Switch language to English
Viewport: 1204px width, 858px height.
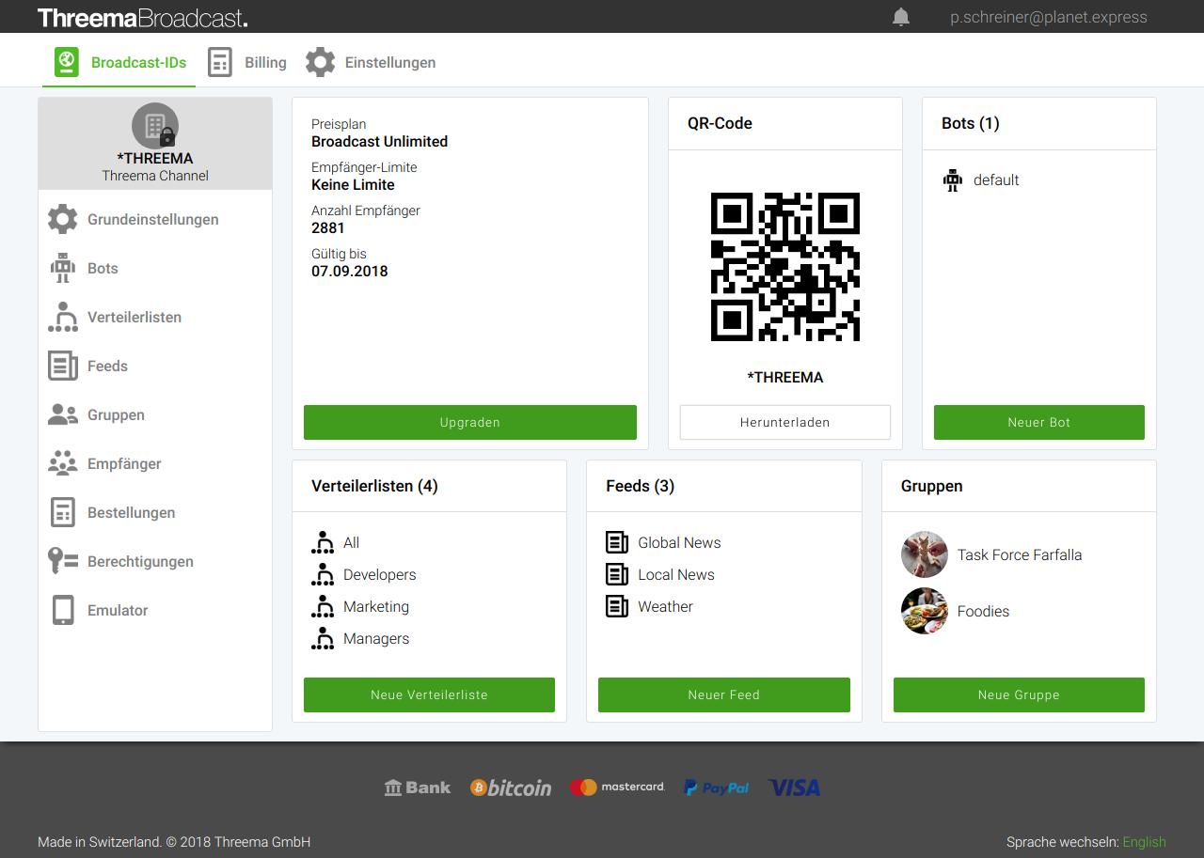point(1144,842)
